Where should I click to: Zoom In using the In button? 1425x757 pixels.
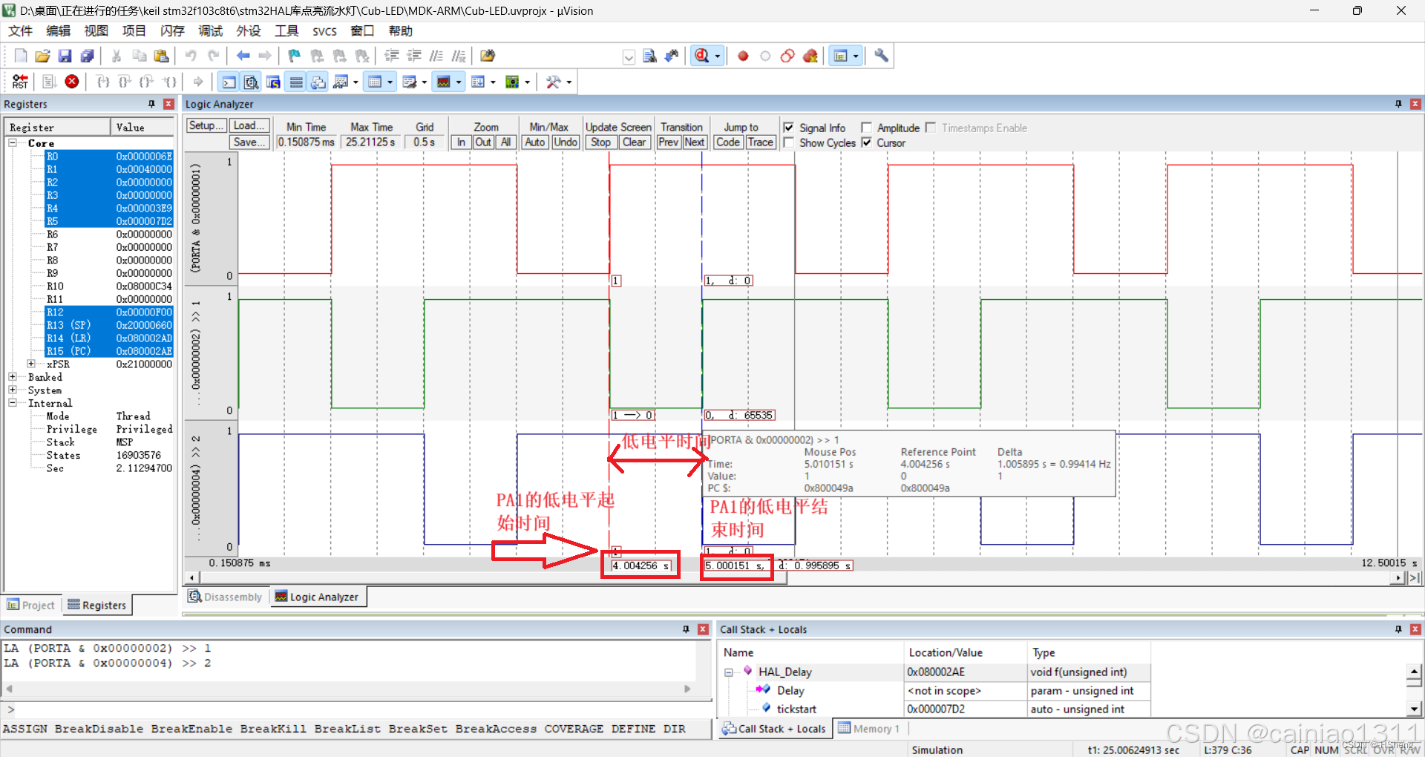[461, 142]
